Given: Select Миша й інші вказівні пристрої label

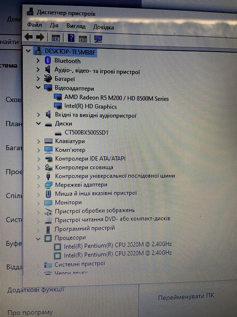Looking at the screenshot, I should click(96, 193).
